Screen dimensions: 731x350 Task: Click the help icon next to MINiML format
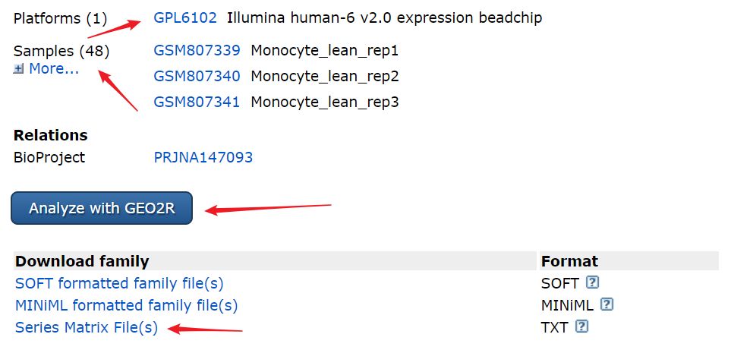tap(607, 304)
